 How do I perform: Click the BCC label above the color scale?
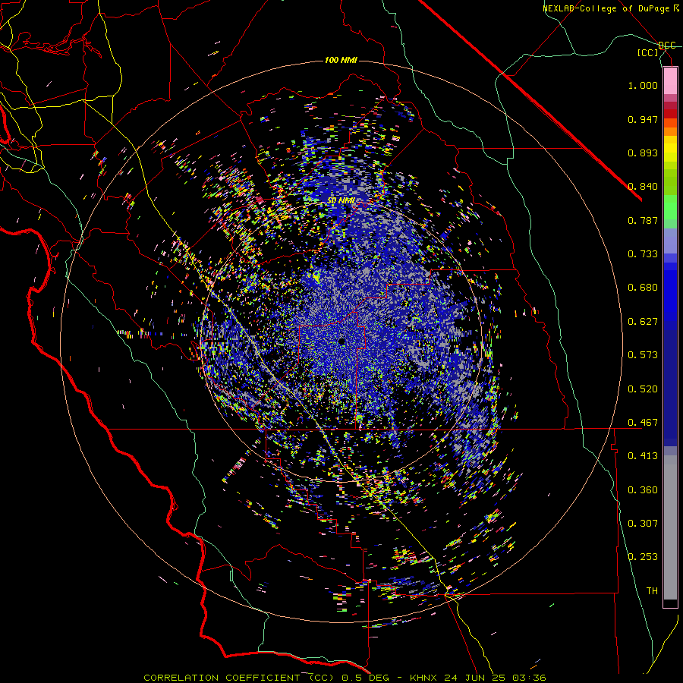click(666, 46)
